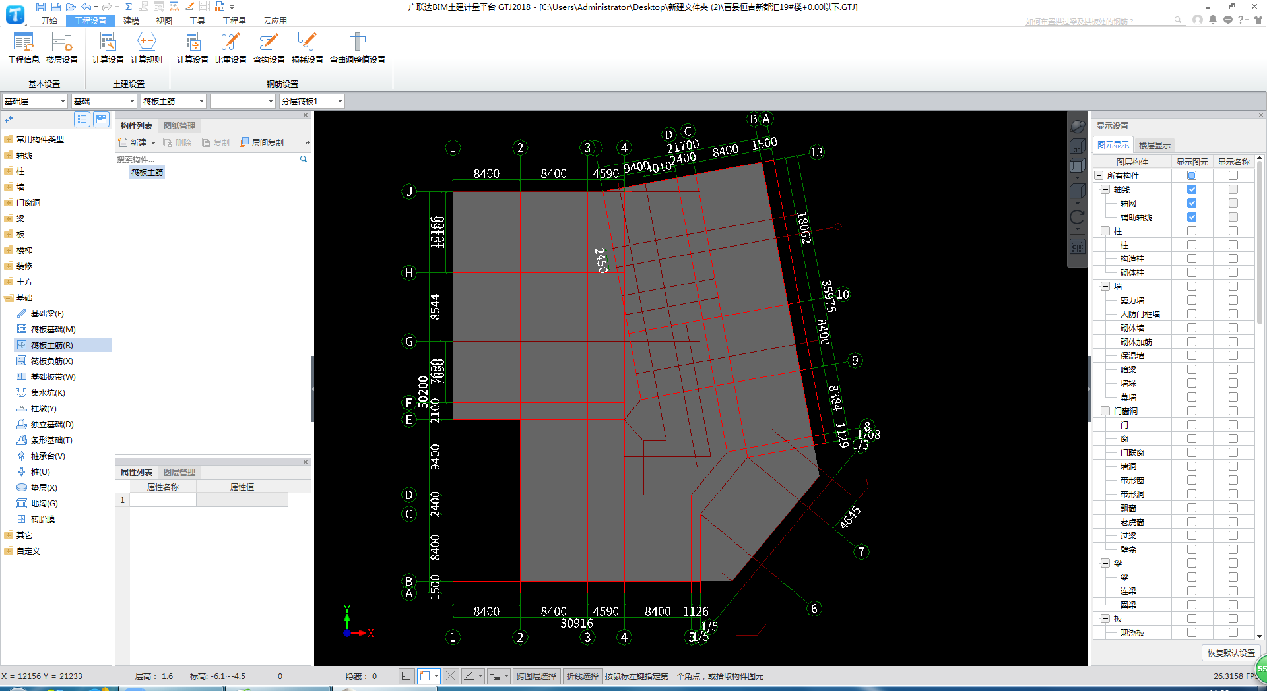Check 剪力墙 显示图元 checkbox
1267x691 pixels.
pyautogui.click(x=1192, y=300)
